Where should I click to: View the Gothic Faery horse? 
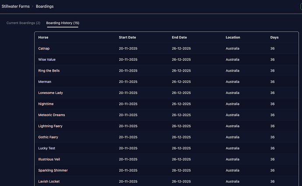point(48,137)
